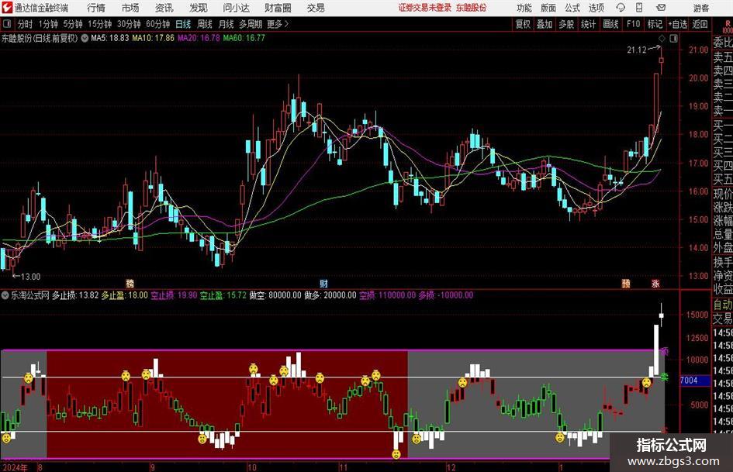Click the 预 marker at the chart bottom

pos(625,283)
